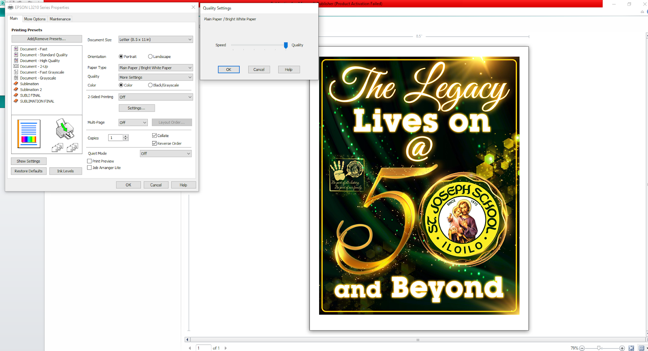Open the Quality dropdown showing More Settings

point(156,77)
